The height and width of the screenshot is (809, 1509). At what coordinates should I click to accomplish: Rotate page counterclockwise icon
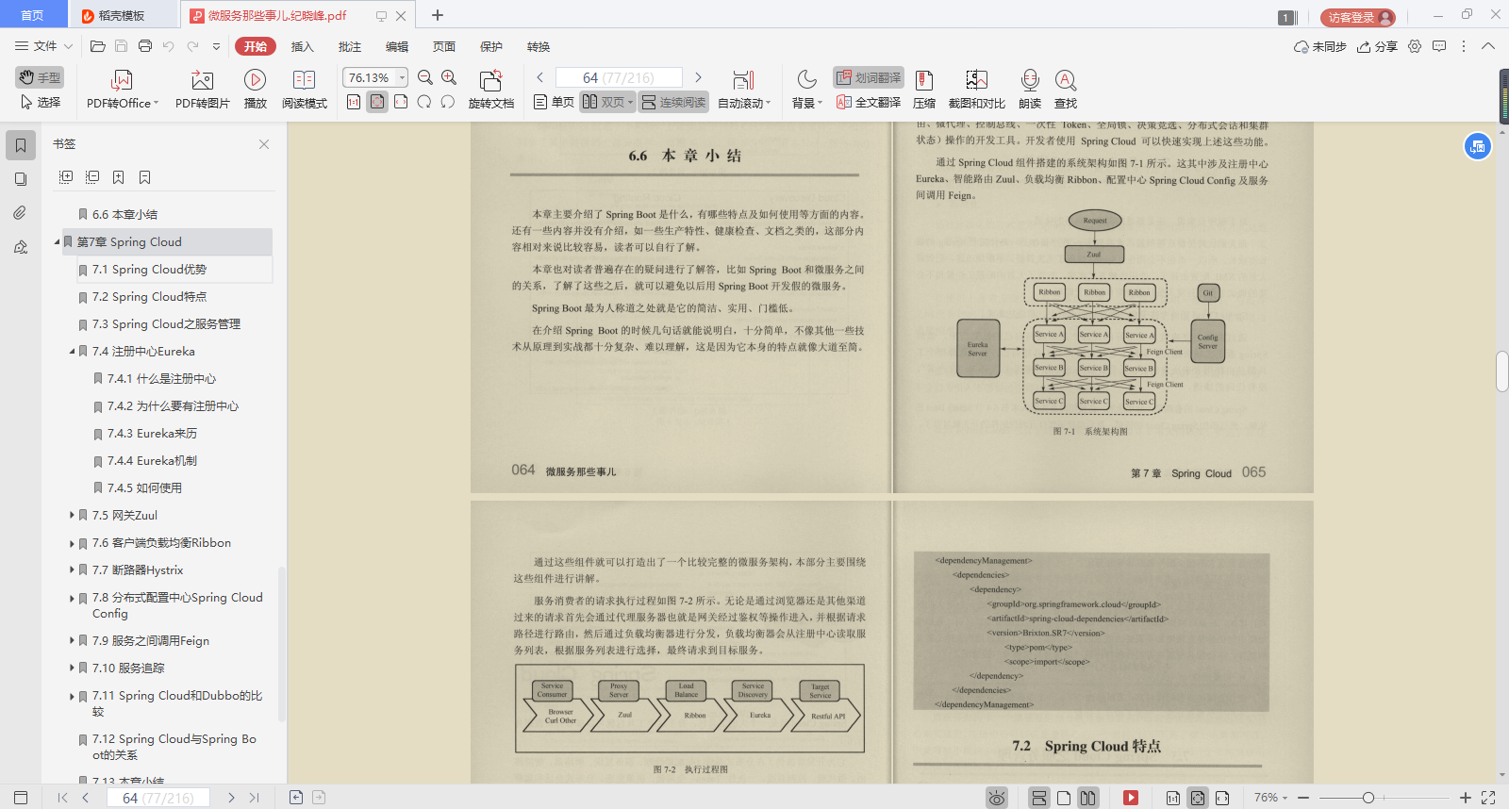[448, 102]
